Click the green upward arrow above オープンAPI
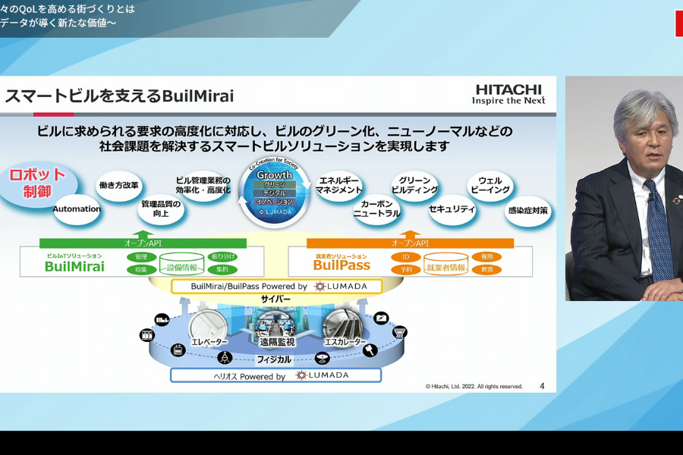Viewport: 683px width, 455px height. tap(143, 234)
